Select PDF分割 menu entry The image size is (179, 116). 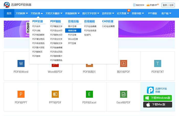[36, 30]
